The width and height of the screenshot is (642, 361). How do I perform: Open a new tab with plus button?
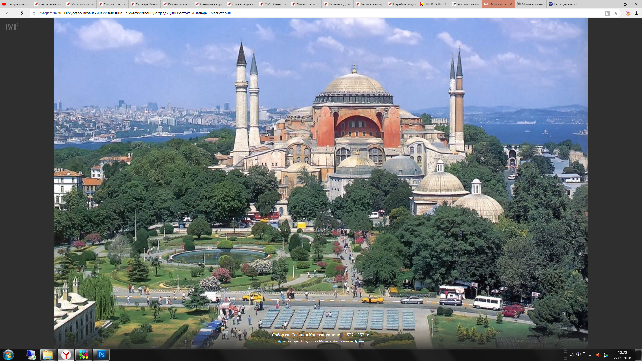click(583, 4)
